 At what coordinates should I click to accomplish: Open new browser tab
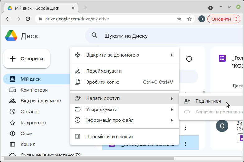[x=85, y=8]
